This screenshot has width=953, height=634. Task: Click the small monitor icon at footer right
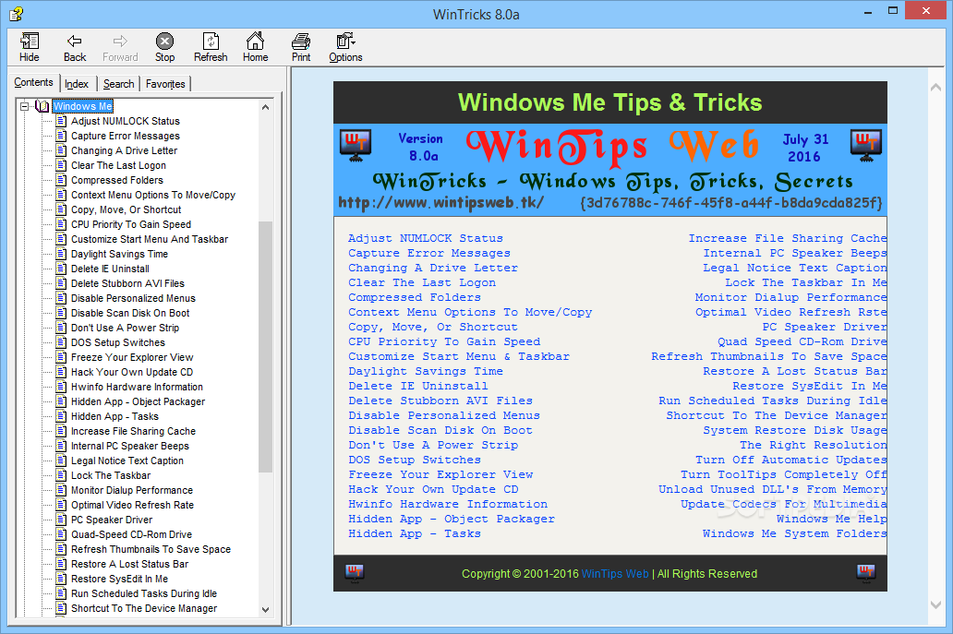pyautogui.click(x=866, y=573)
